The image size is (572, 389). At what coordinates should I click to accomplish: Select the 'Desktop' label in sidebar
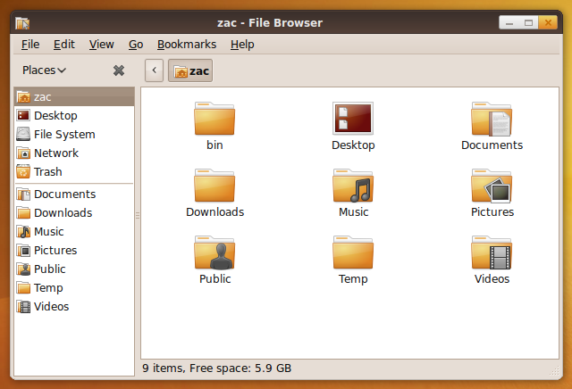tap(55, 116)
